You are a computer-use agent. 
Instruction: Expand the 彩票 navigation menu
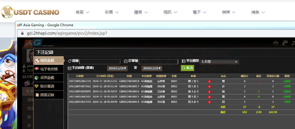click(x=112, y=12)
